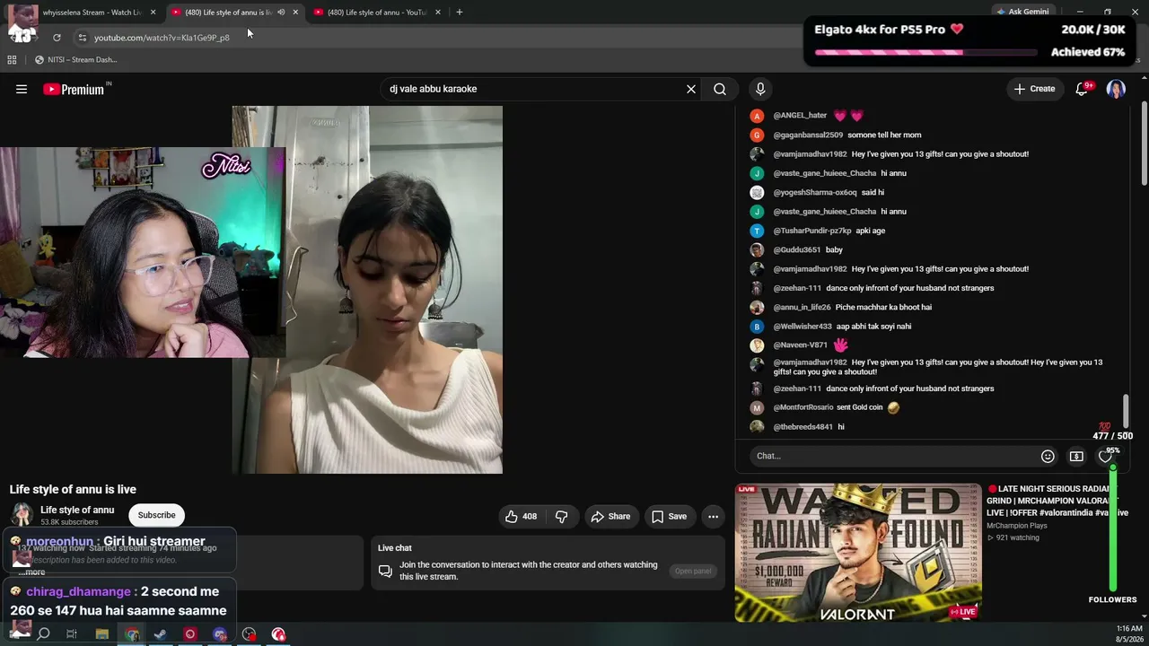Open Task View on the taskbar

[72, 634]
